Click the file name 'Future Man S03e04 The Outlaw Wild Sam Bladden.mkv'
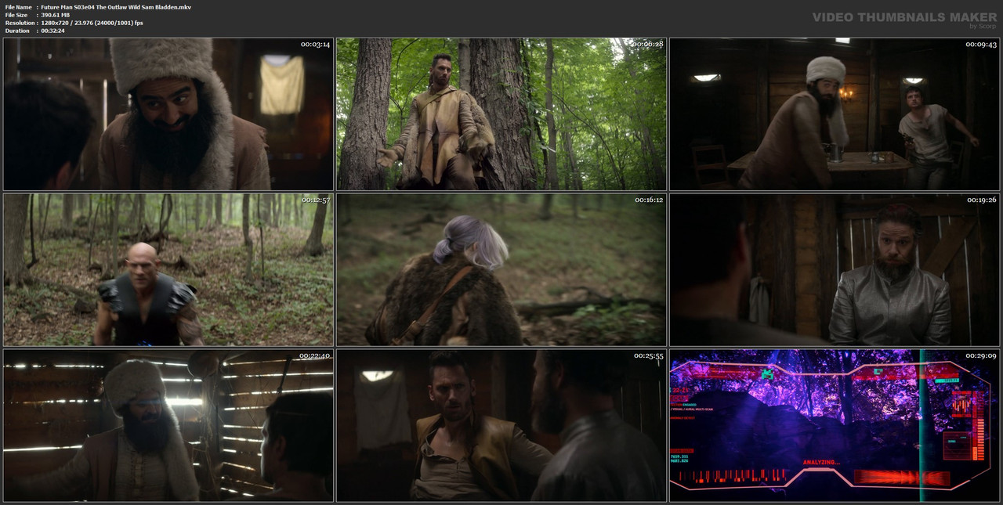The image size is (1003, 505). (116, 7)
